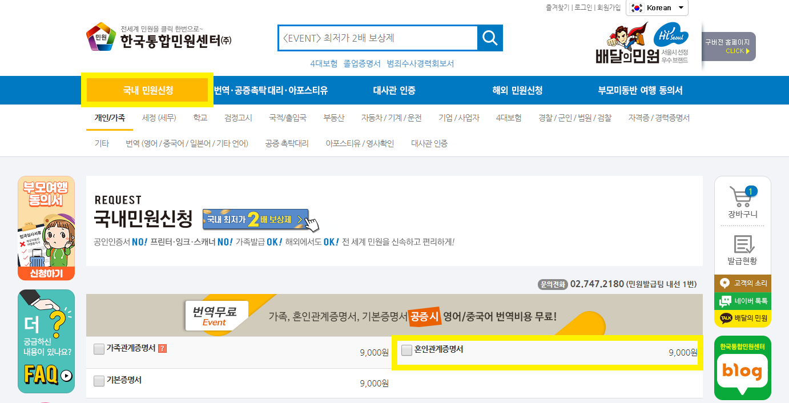
Task: Open the 해외 민원신청 menu
Action: [517, 90]
